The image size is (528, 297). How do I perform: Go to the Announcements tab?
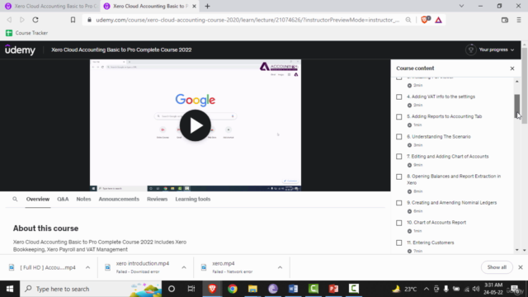click(x=119, y=199)
